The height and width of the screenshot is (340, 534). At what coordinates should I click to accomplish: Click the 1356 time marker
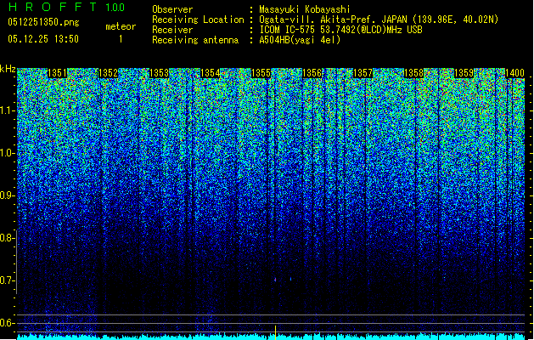312,73
